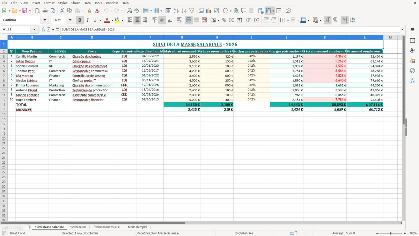Open the sidebar Navigator compass
The height and width of the screenshot is (236, 419).
412,71
